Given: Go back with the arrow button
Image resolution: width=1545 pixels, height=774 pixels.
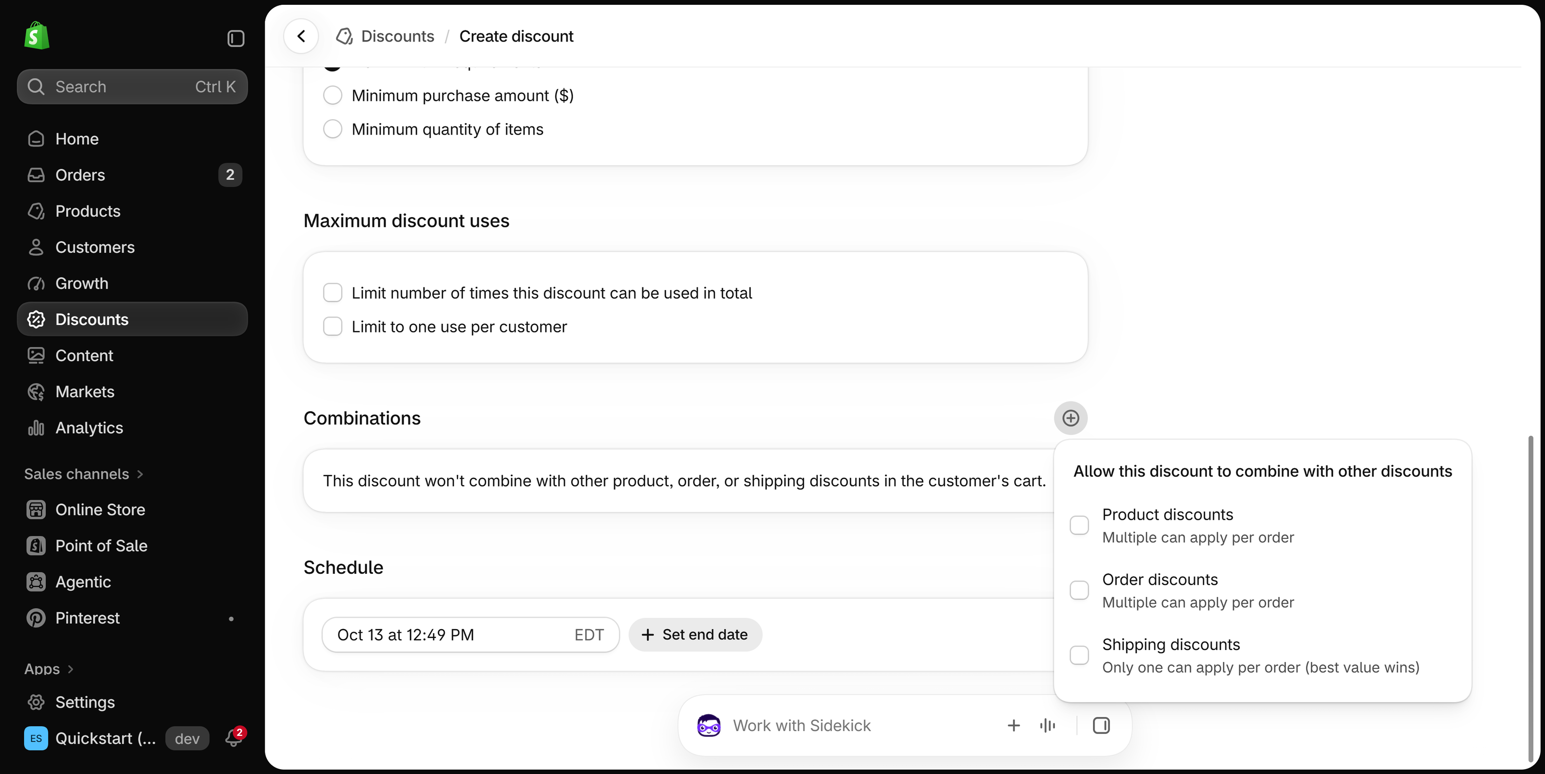Looking at the screenshot, I should (x=301, y=36).
